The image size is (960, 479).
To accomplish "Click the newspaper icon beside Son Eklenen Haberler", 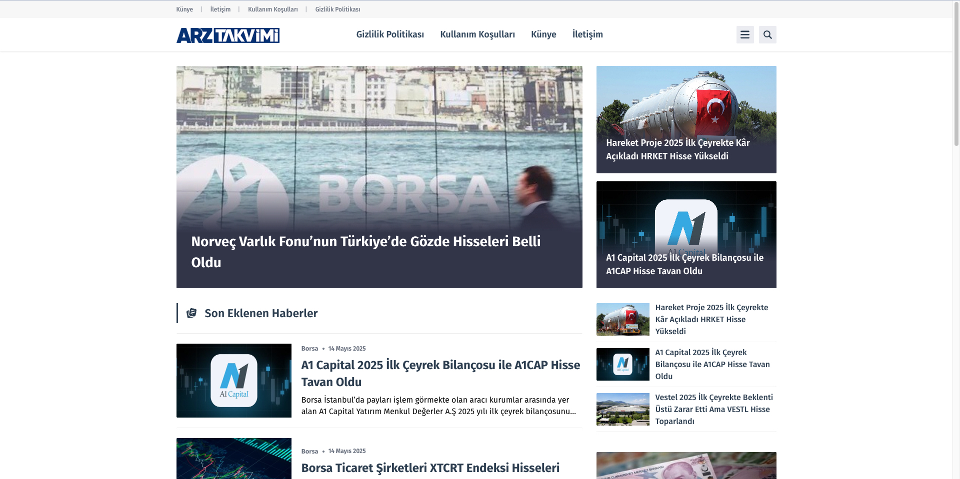I will point(191,313).
